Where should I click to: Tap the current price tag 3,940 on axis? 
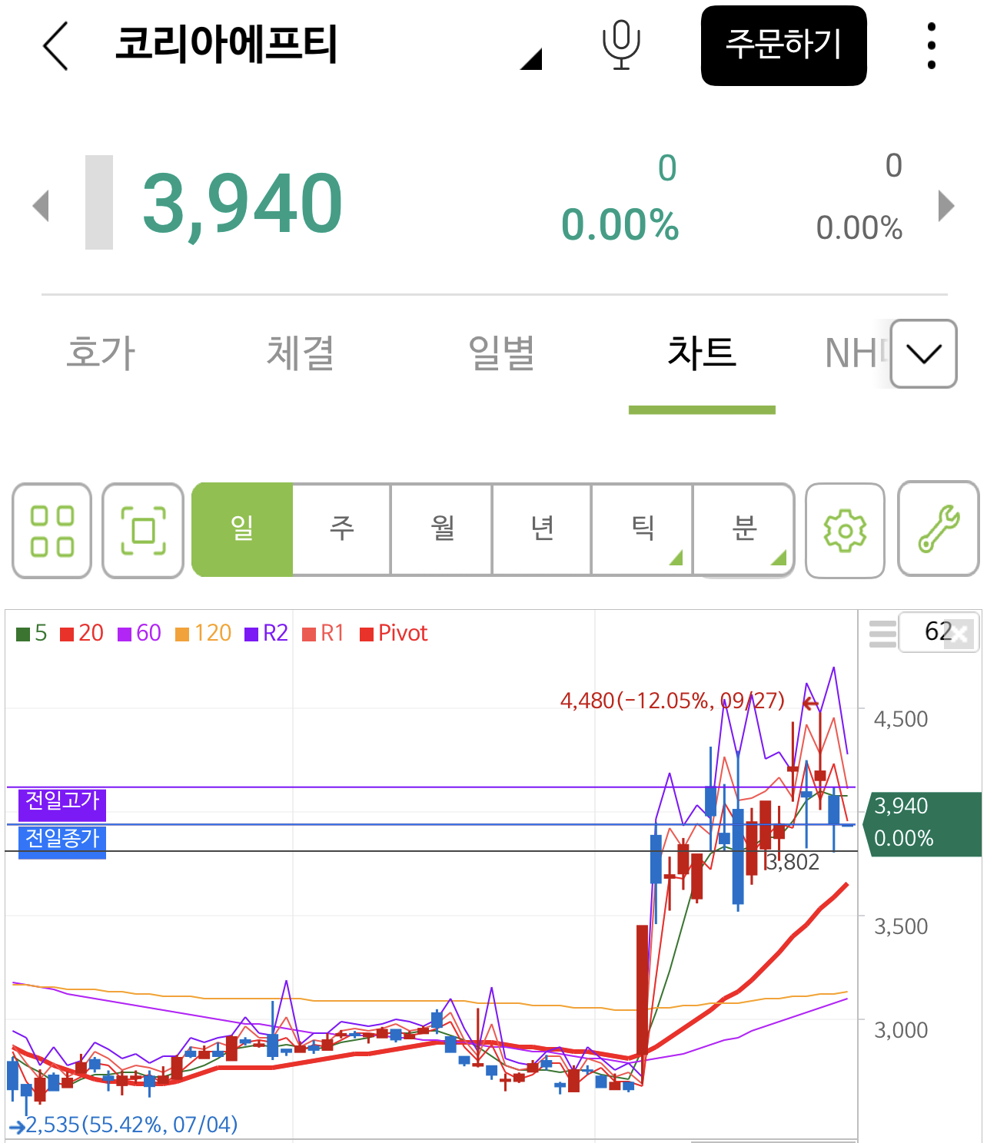pyautogui.click(x=923, y=823)
